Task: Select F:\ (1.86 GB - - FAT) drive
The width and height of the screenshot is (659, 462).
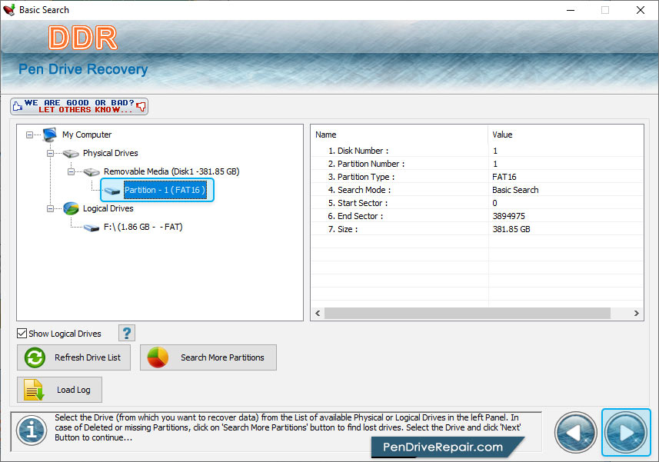Action: (143, 228)
